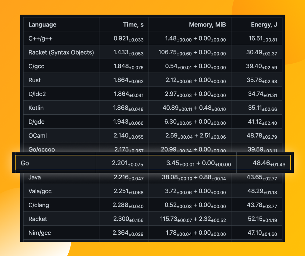The height and width of the screenshot is (256, 305).
Task: Select Nim/gcc in the Language column
Action: click(x=40, y=233)
